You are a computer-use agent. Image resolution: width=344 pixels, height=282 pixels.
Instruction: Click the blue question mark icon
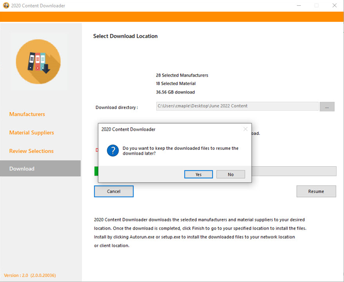pyautogui.click(x=113, y=150)
